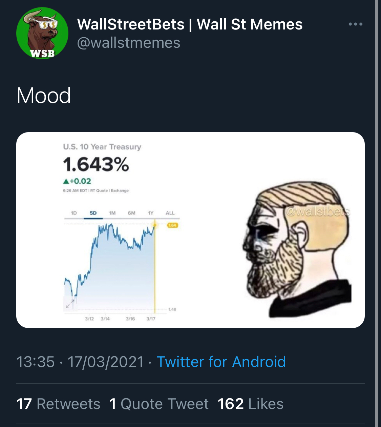Viewport: 381px width, 427px height.
Task: Switch chart to 6M range
Action: click(x=131, y=213)
